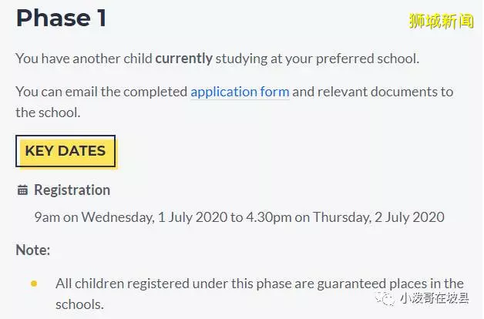Click the bold word 'currently'
Screen dimensions: 484x319
click(183, 59)
